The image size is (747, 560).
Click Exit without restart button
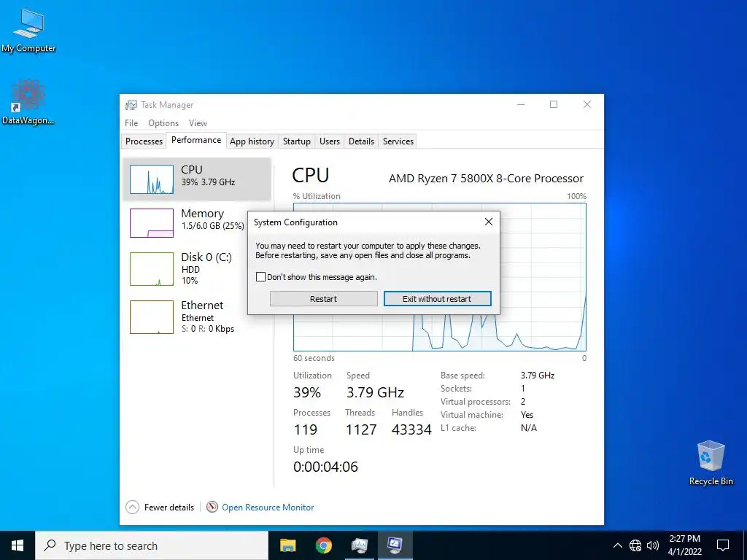(438, 298)
